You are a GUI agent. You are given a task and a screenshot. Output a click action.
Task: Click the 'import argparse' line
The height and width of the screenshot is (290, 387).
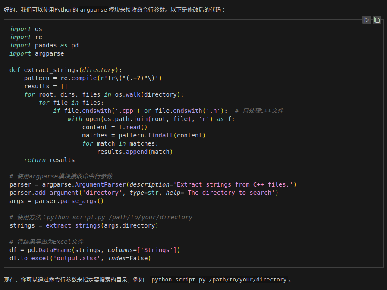[37, 53]
